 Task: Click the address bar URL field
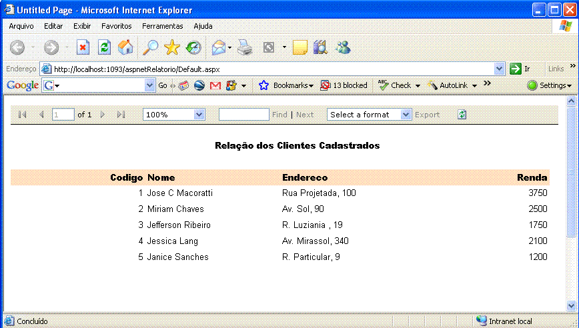click(x=272, y=69)
